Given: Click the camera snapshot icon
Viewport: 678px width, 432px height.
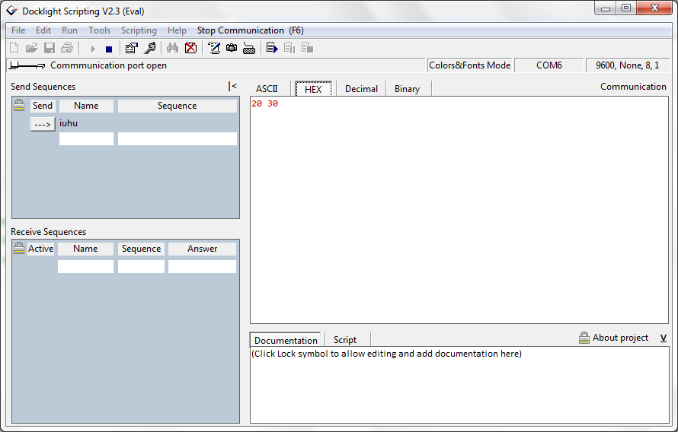Looking at the screenshot, I should (232, 49).
